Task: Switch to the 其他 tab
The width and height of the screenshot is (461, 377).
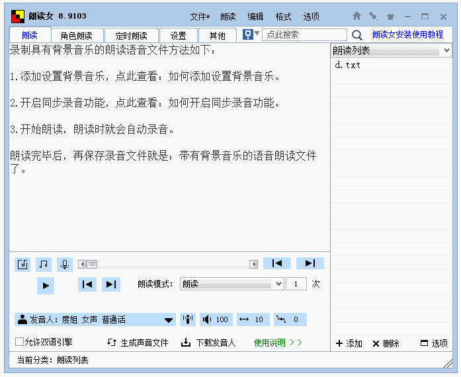Action: point(217,36)
